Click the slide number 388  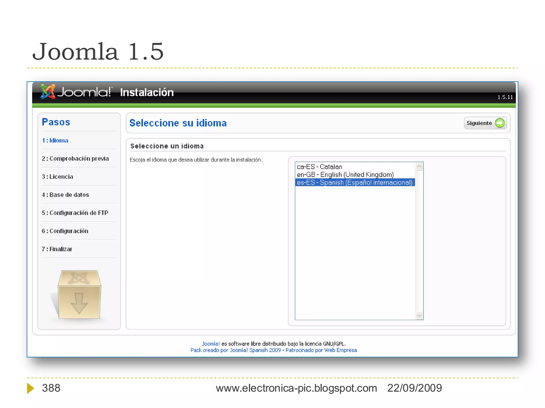[51, 388]
